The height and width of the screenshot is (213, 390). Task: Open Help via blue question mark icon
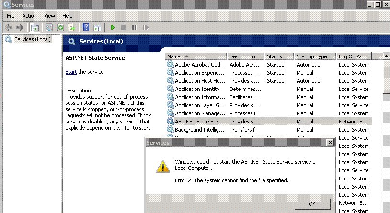86,28
